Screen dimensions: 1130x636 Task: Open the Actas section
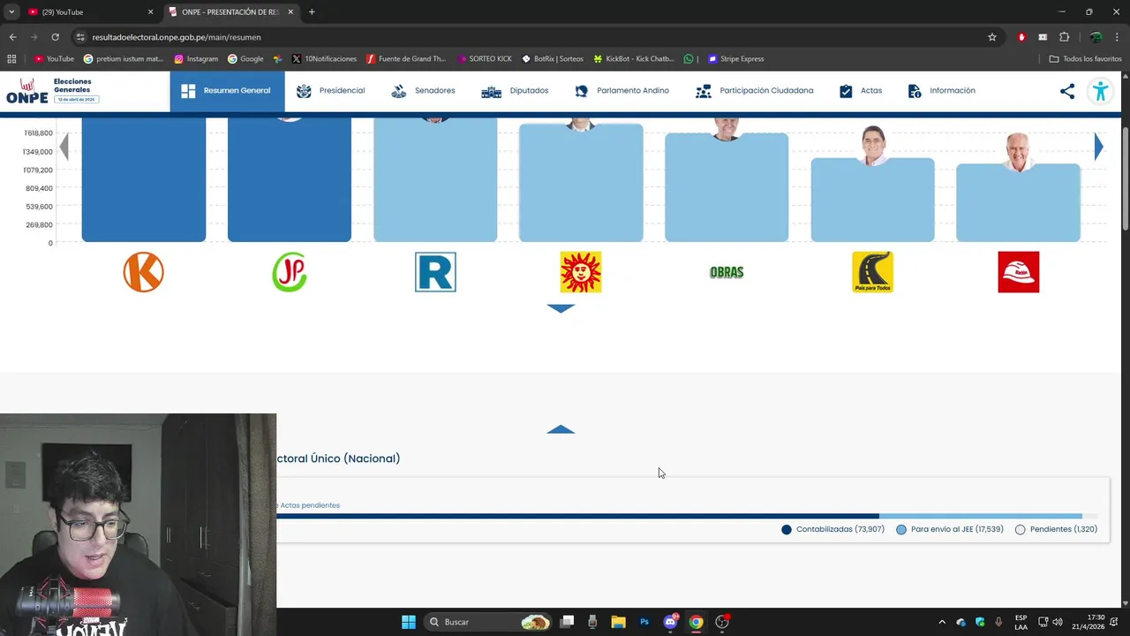click(x=860, y=91)
